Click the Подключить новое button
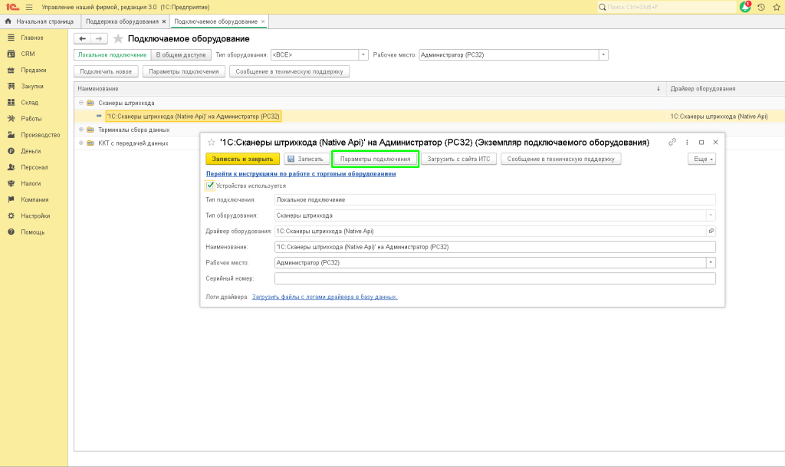 coord(107,71)
